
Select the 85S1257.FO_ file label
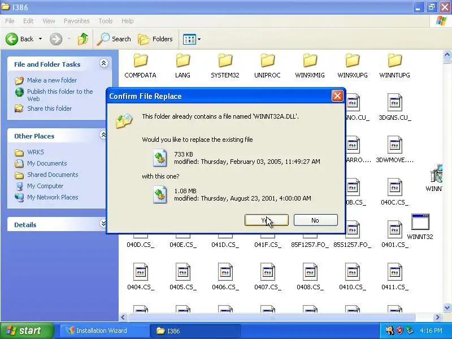click(352, 245)
